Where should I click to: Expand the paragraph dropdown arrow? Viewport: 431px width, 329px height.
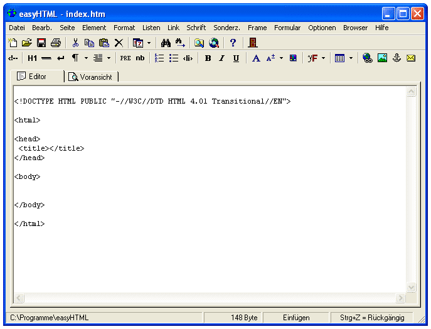pyautogui.click(x=86, y=58)
